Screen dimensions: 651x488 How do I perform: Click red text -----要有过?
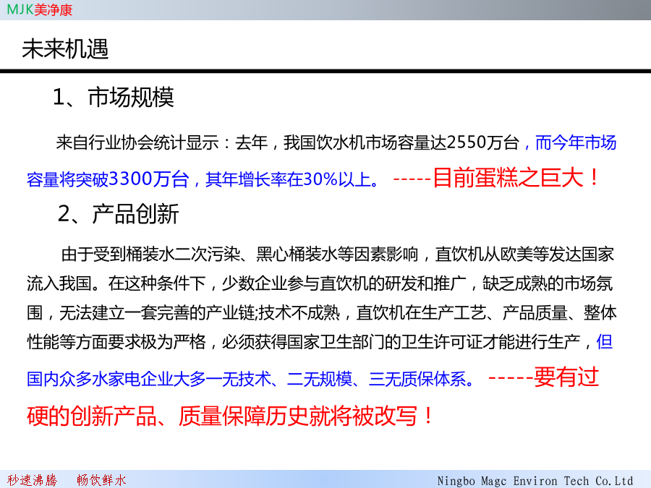544,377
